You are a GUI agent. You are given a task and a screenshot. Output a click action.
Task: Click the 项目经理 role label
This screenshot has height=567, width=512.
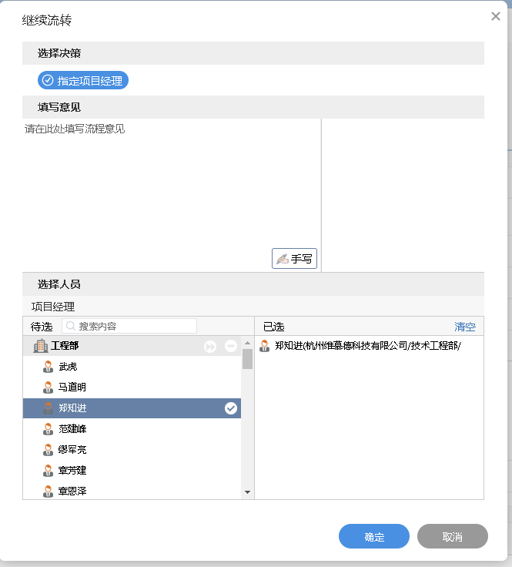[53, 307]
